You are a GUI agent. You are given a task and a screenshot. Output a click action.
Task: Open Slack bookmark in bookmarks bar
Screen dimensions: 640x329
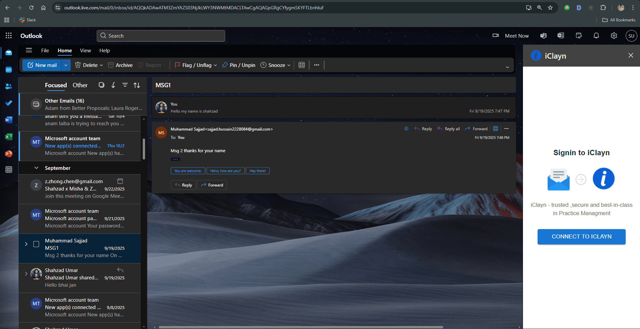pos(28,20)
